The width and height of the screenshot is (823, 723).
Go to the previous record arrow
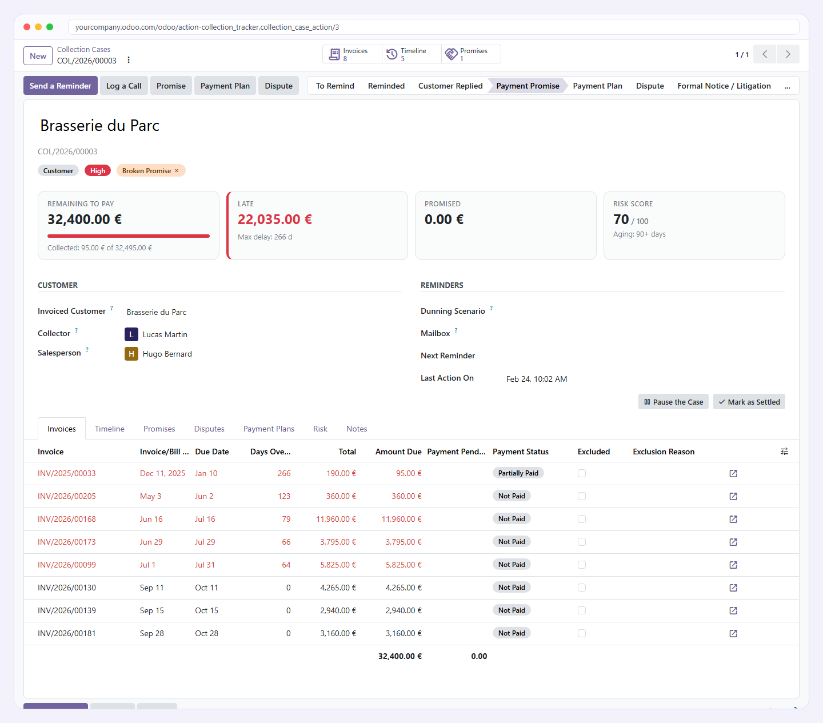[765, 54]
